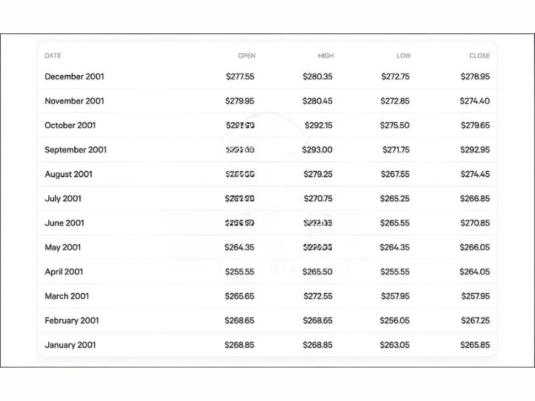Select the August 2001 date cell
The width and height of the screenshot is (535, 401).
tap(68, 174)
